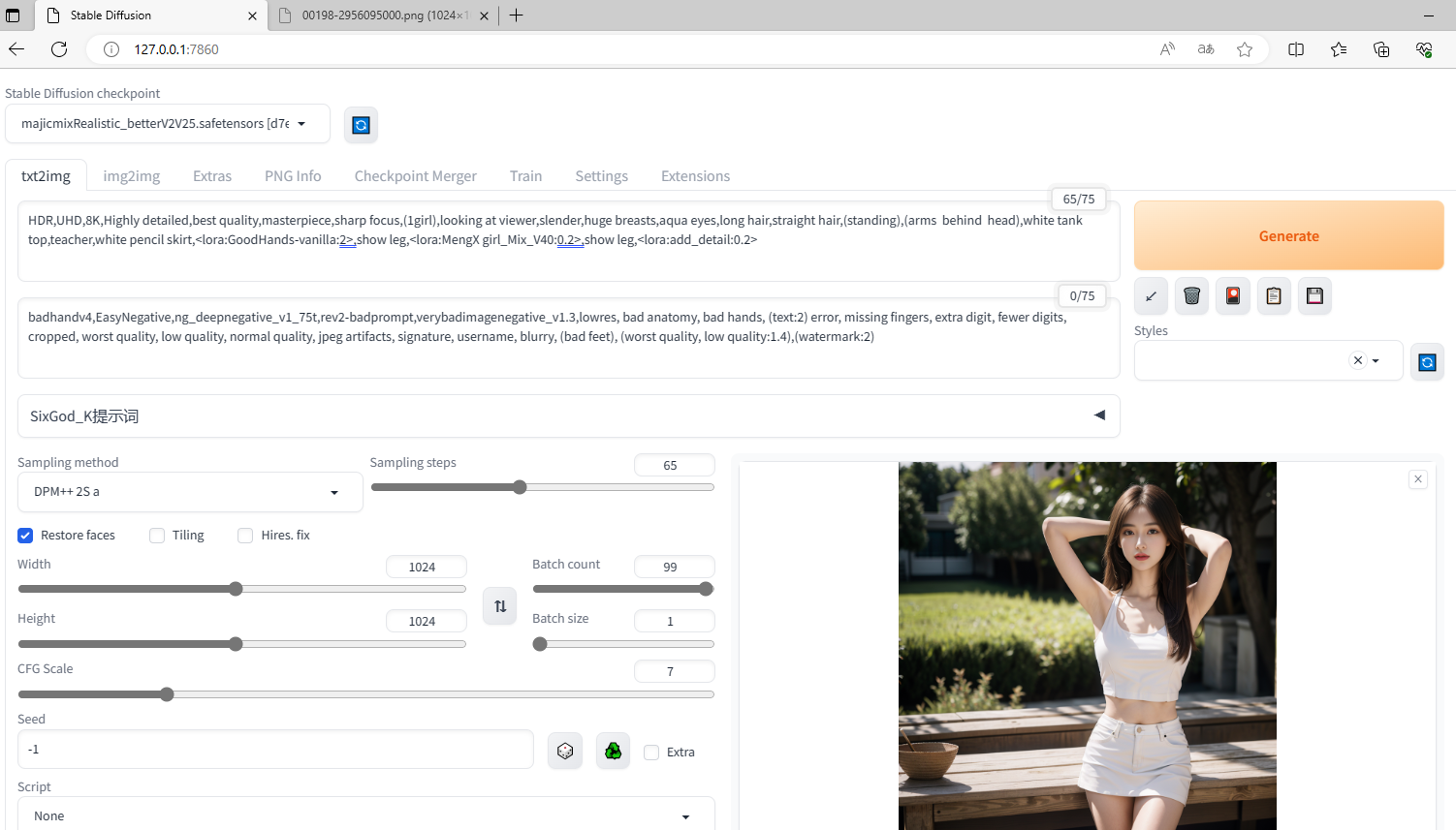Screen dimensions: 1456x830
Task: Open the Stable Diffusion checkpoint dropdown
Action: 168,124
